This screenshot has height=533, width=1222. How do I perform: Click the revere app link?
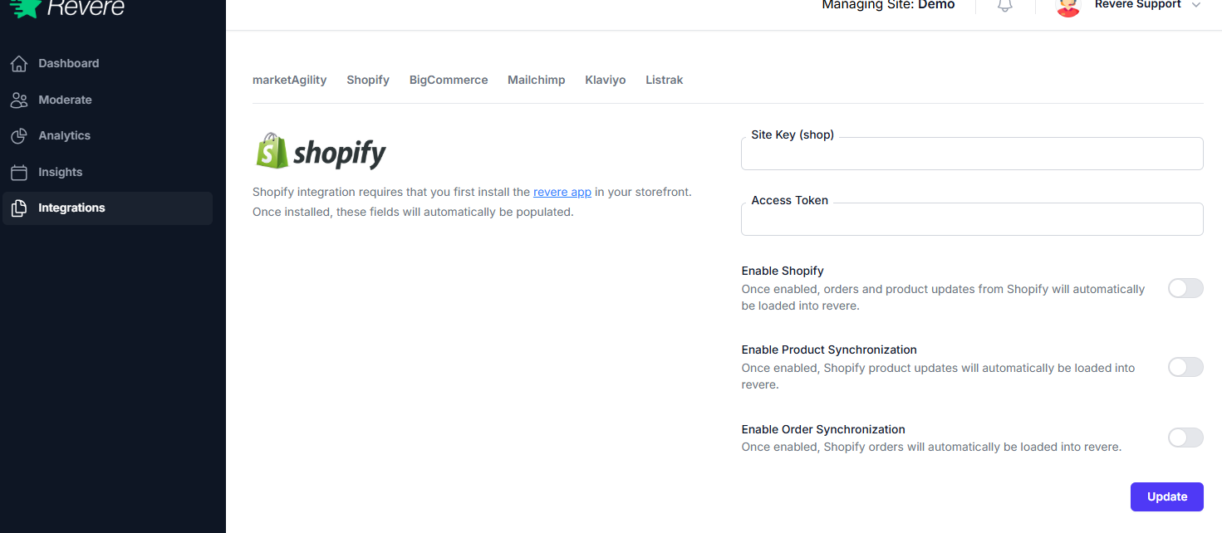point(562,192)
